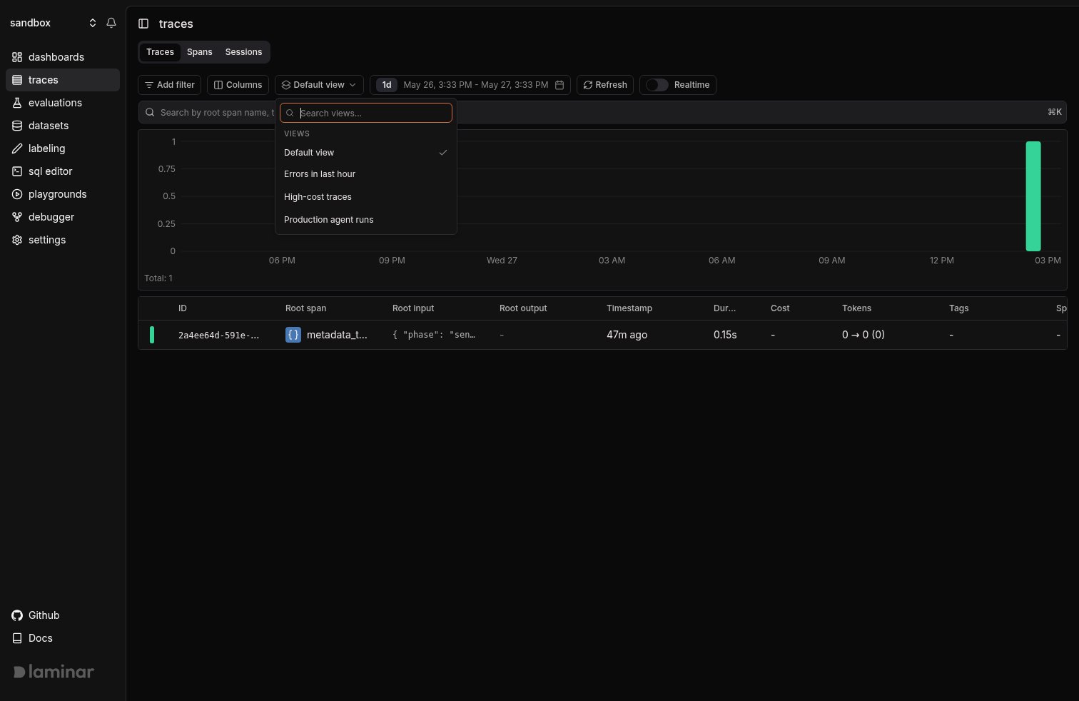Click the 0 → 0 (0) tokens cell
This screenshot has height=701, width=1079.
[863, 335]
